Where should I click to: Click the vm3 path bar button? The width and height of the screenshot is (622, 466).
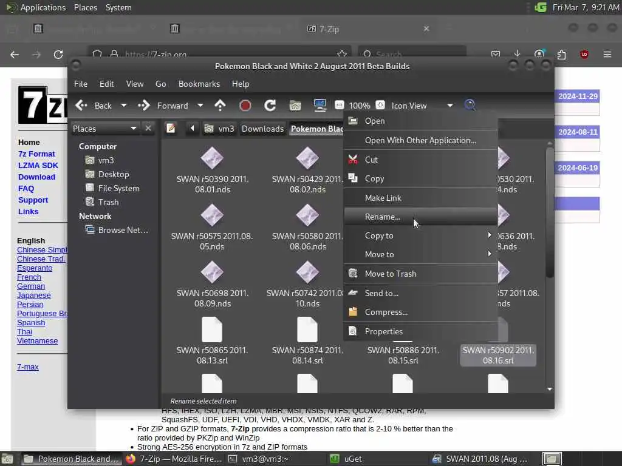(x=219, y=129)
